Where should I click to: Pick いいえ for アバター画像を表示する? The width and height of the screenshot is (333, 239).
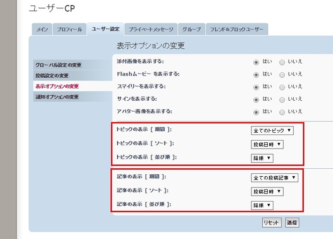[282, 112]
